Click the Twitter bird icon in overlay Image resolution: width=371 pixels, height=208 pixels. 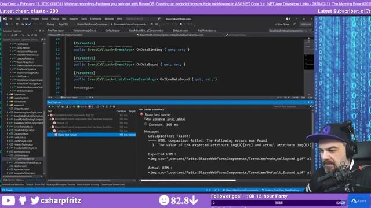tap(35, 200)
